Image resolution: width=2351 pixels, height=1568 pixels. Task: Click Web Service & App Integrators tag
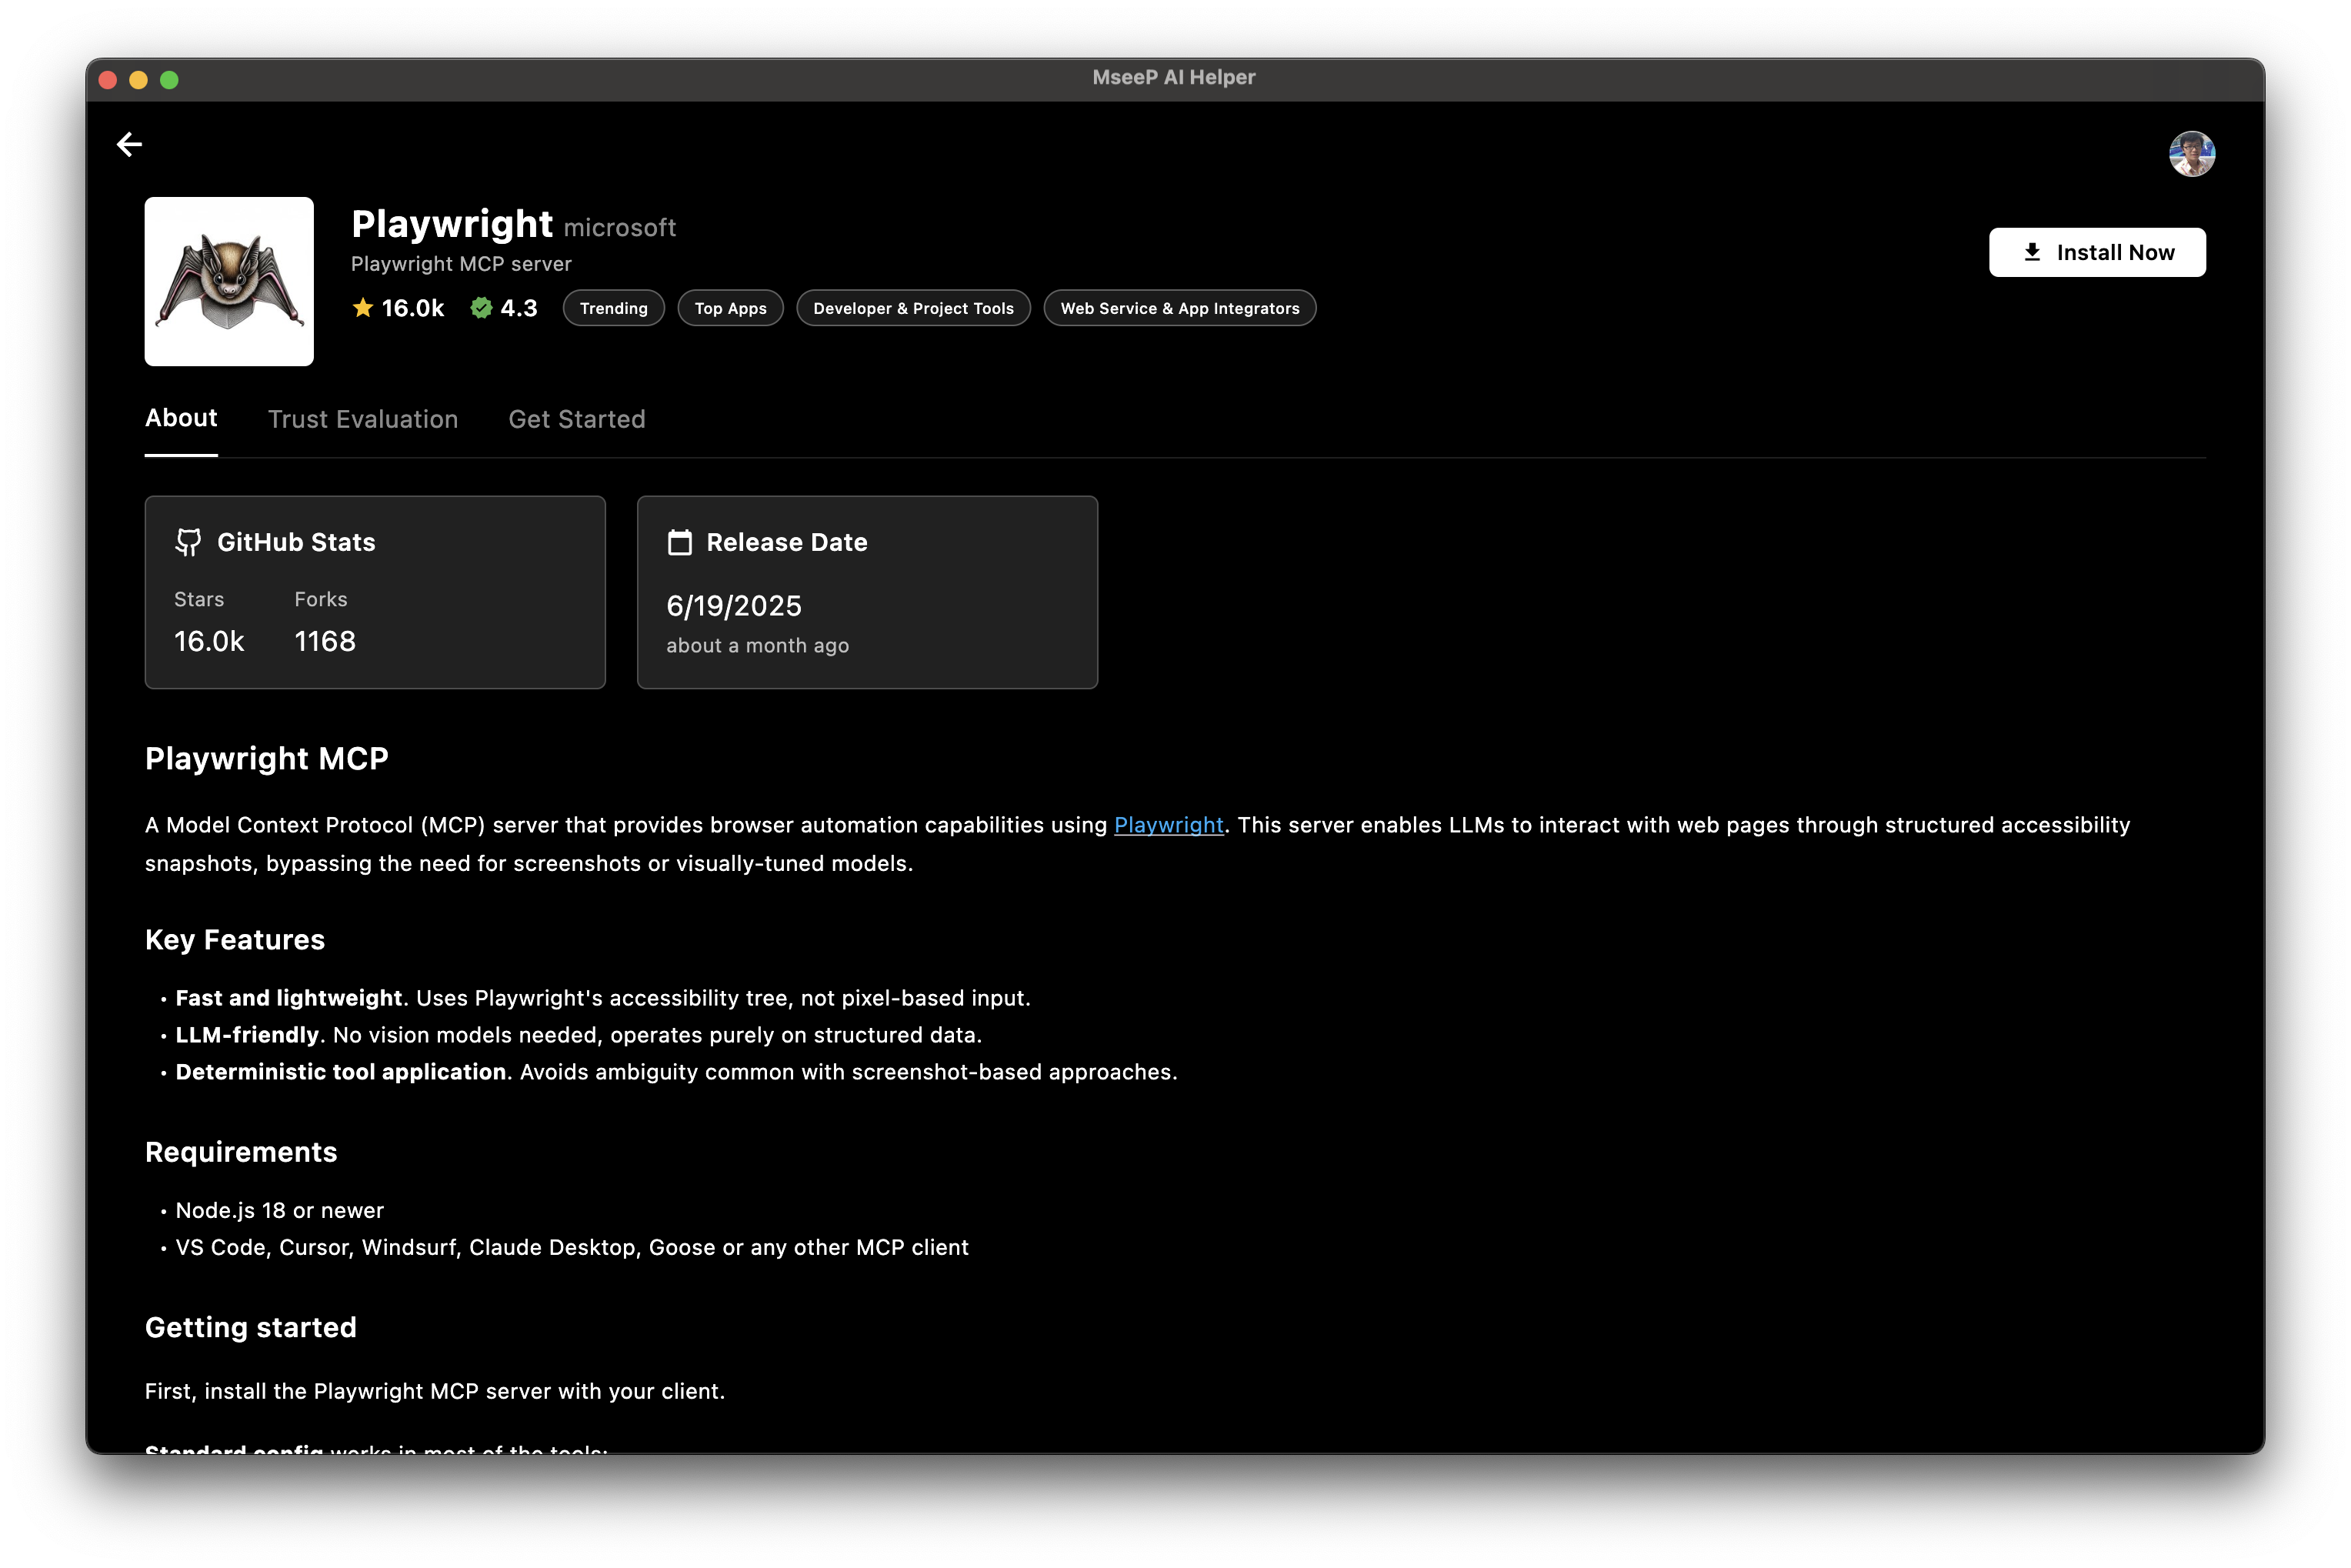coord(1179,308)
